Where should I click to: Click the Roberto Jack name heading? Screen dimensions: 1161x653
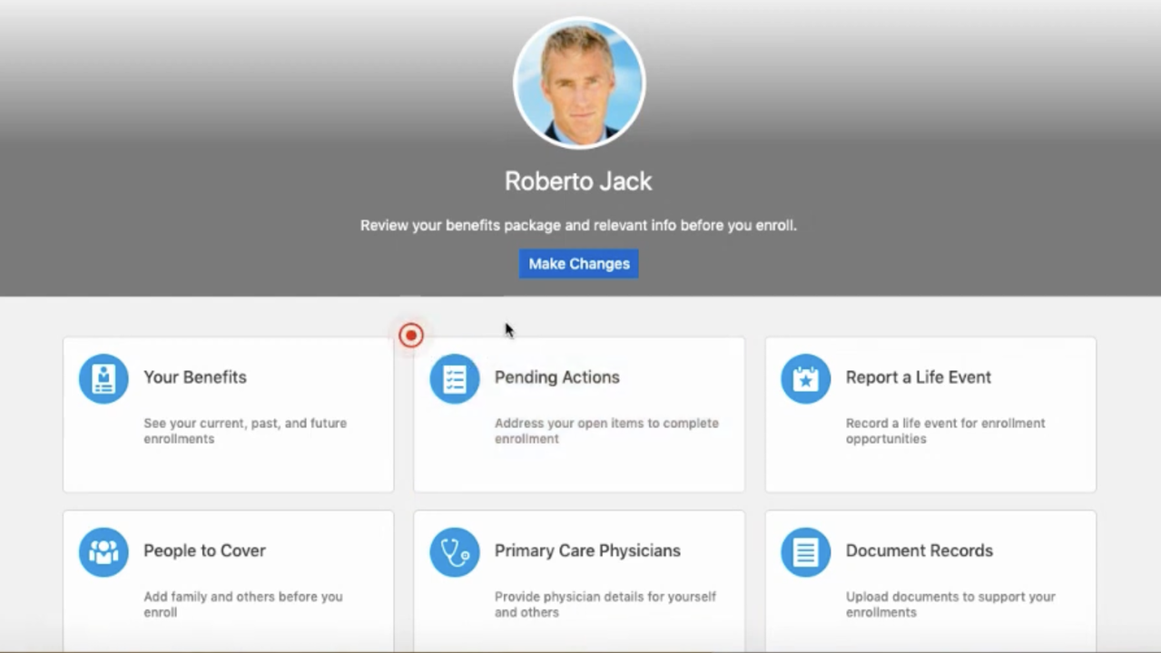(578, 180)
